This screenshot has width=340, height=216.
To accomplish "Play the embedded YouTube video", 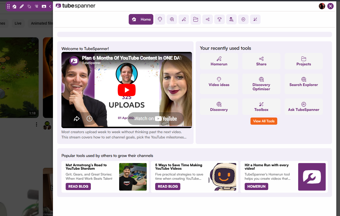I will (127, 90).
